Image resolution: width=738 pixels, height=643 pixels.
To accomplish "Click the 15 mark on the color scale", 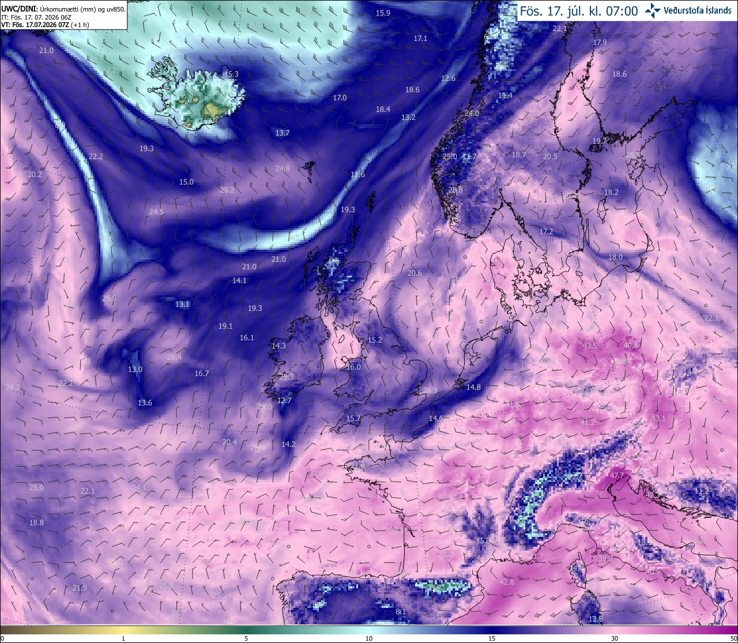I will point(491,638).
